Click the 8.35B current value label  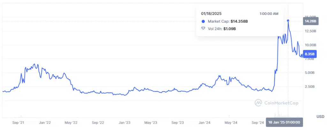tap(310, 54)
